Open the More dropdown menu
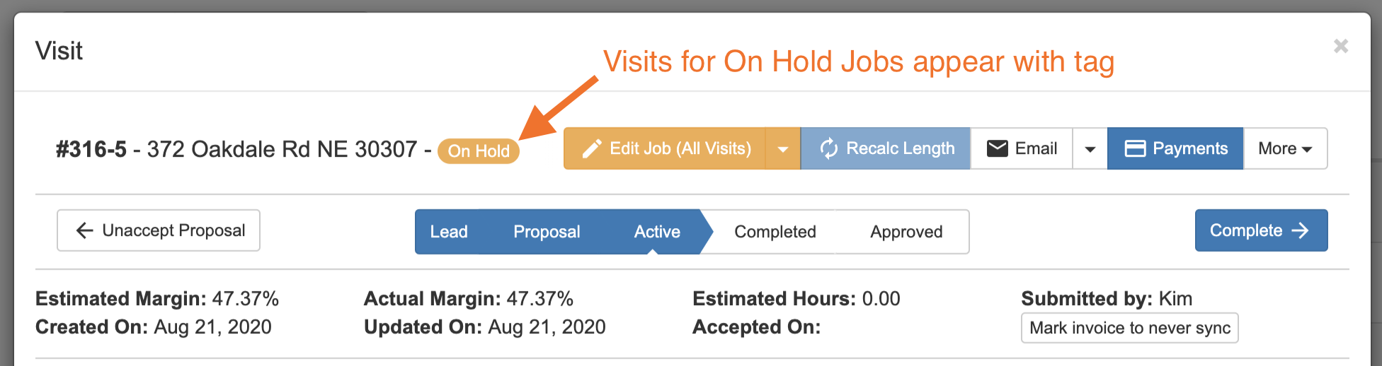 [1285, 149]
